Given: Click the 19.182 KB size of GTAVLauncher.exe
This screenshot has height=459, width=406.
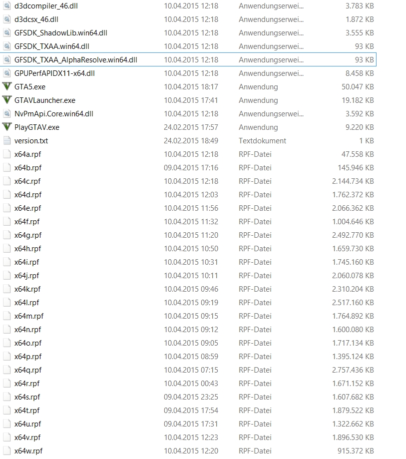Looking at the screenshot, I should (358, 100).
